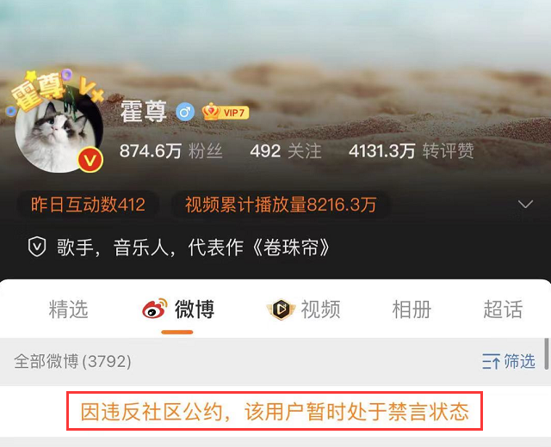Switch to the 精选 tab

(69, 309)
